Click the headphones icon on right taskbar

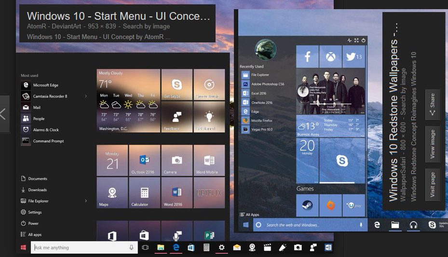tap(413, 225)
